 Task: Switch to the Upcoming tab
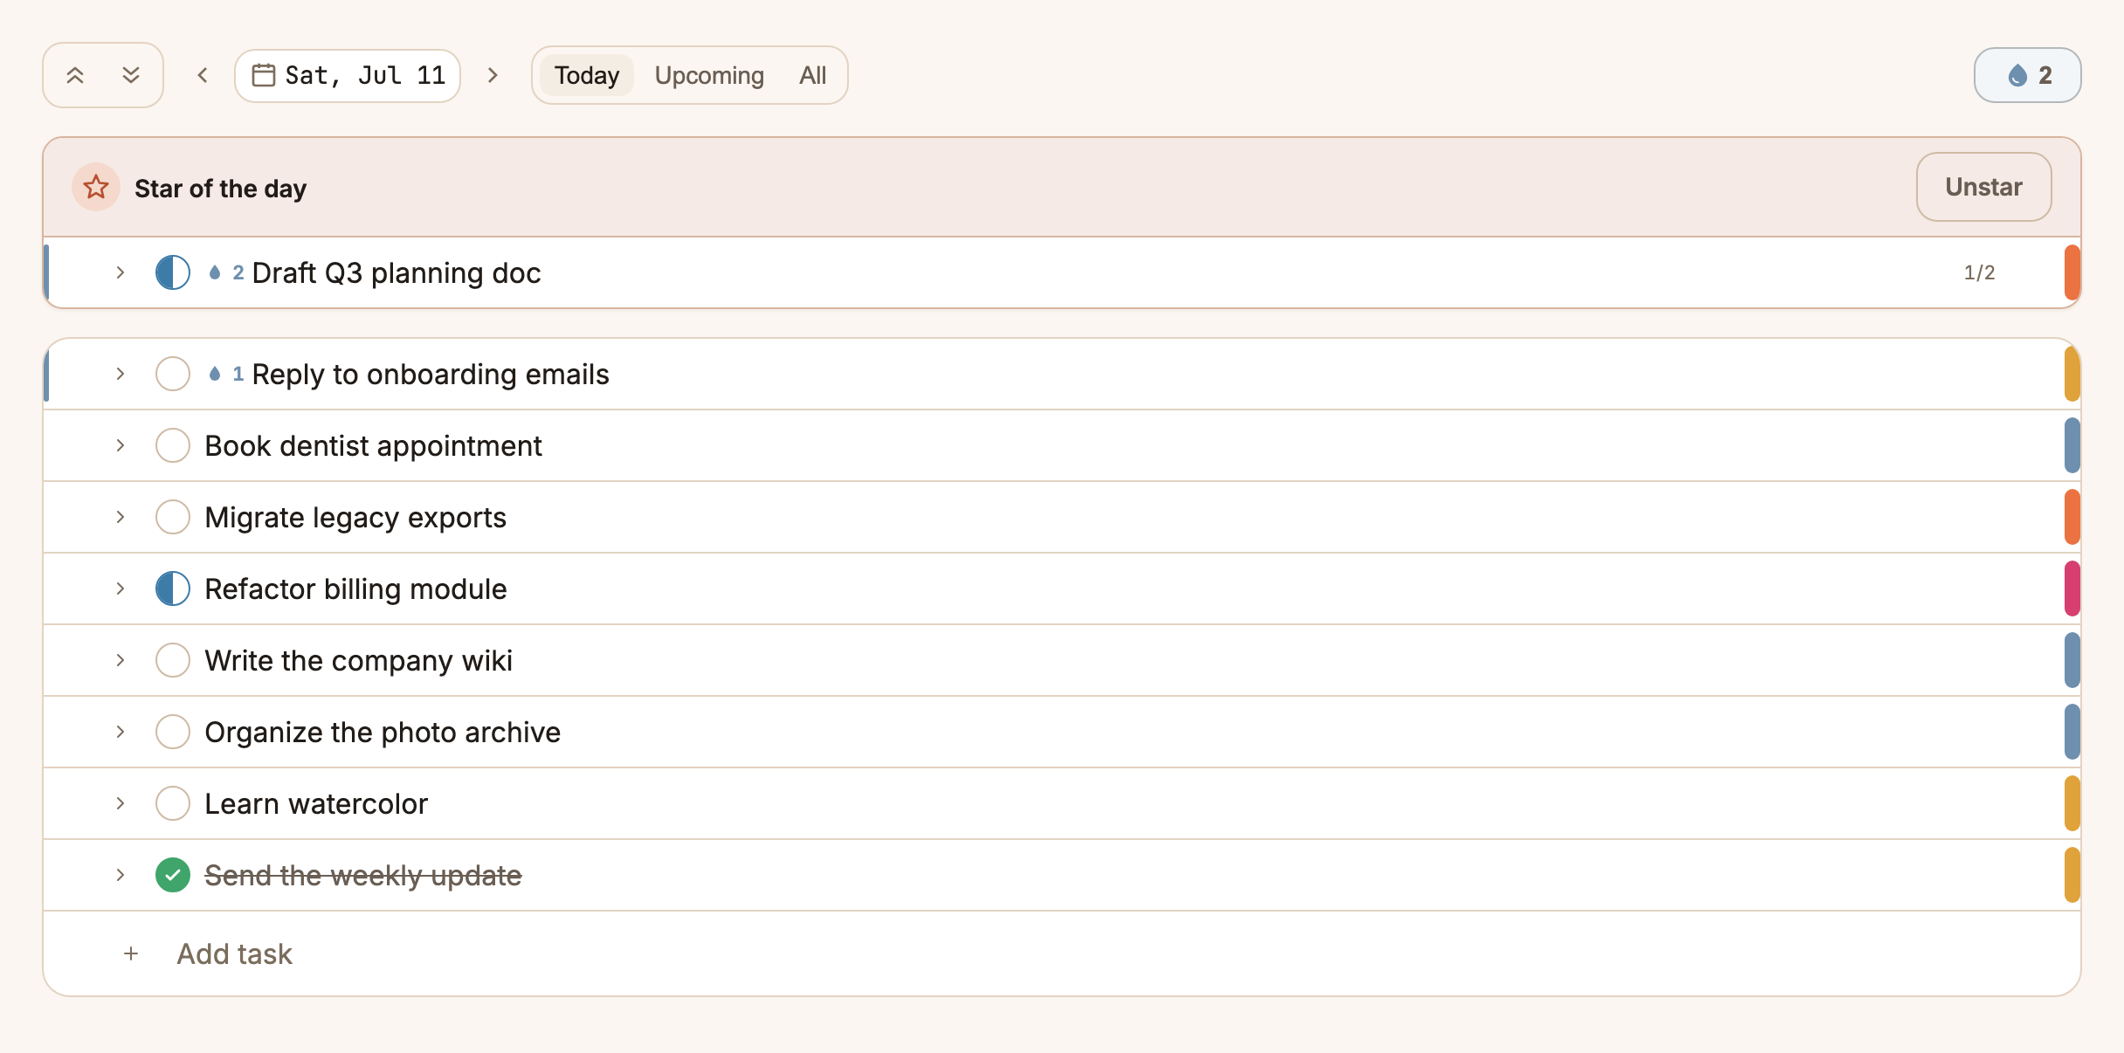(709, 75)
